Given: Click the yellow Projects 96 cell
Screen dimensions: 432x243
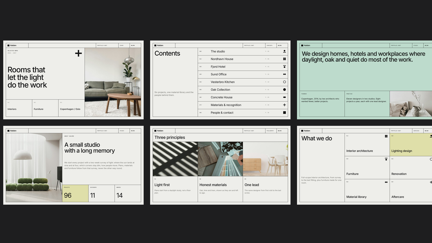Looking at the screenshot, I should [x=75, y=193].
